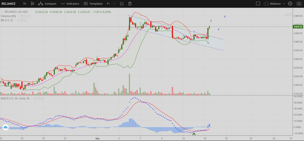
Task: Click the Templates chart icon
Action: 86,4
